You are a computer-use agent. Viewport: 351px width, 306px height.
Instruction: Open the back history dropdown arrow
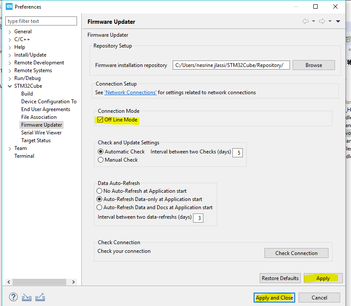click(313, 21)
